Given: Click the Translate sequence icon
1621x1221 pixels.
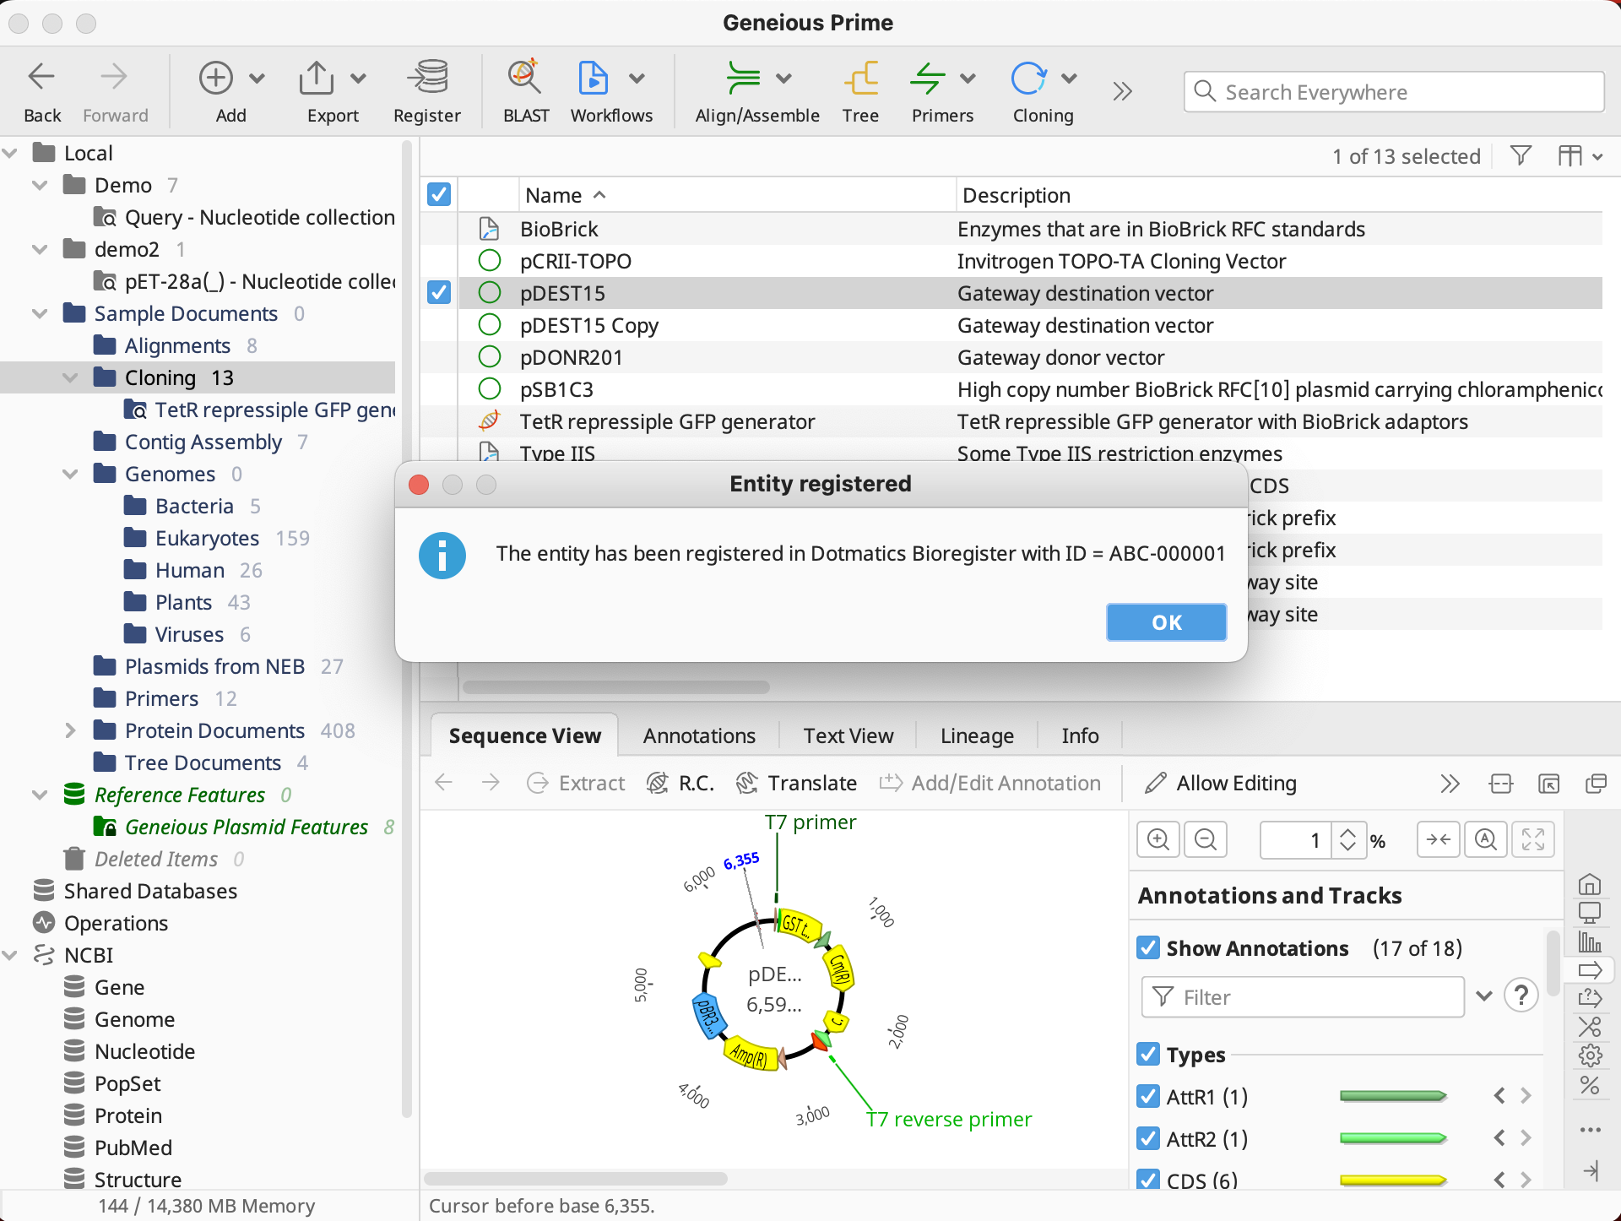Looking at the screenshot, I should coord(746,783).
